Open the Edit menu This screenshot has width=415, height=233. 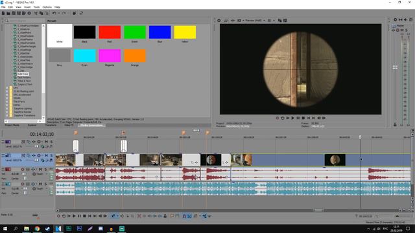click(x=10, y=7)
